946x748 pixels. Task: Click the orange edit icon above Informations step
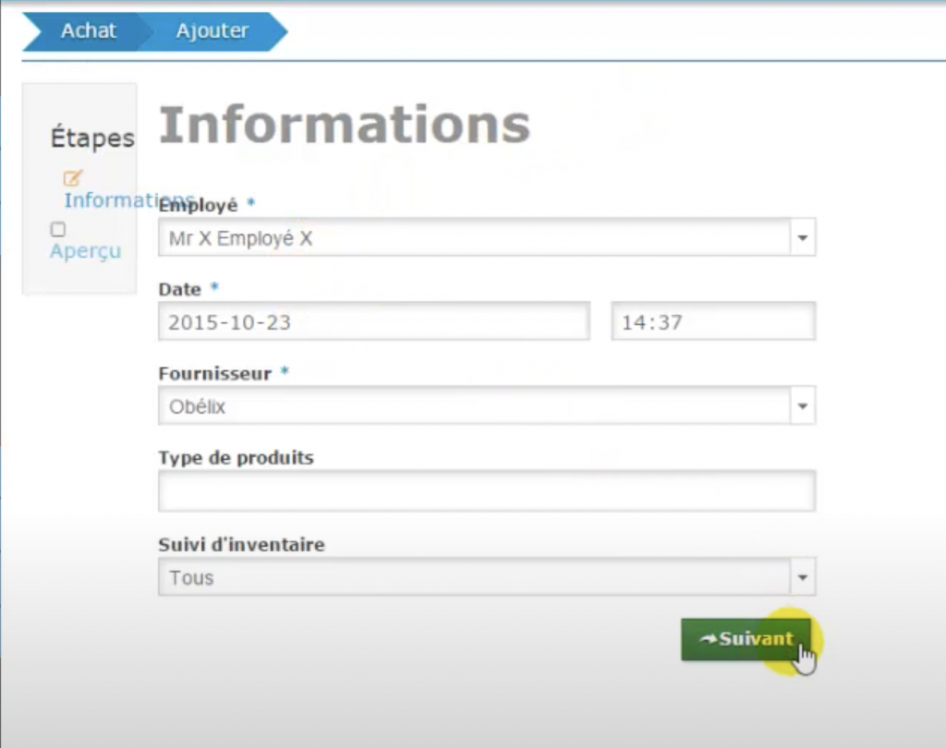click(x=72, y=178)
